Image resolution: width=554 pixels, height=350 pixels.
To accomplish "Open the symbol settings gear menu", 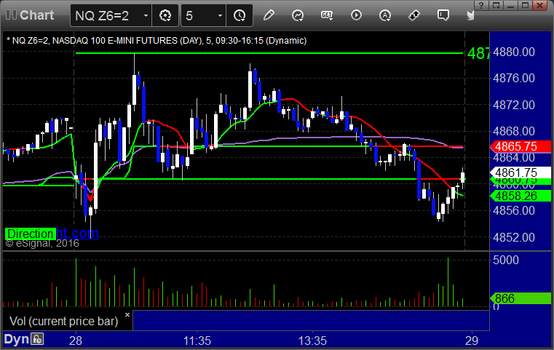I will [165, 15].
